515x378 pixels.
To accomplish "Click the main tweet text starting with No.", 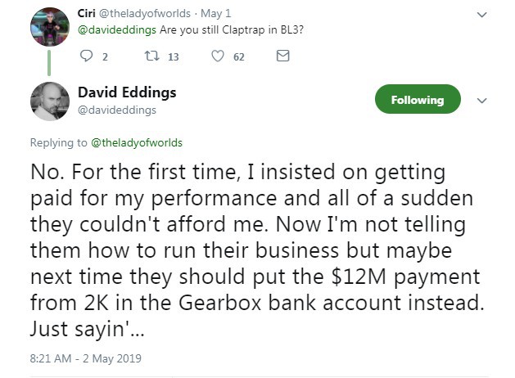I will coord(257,250).
